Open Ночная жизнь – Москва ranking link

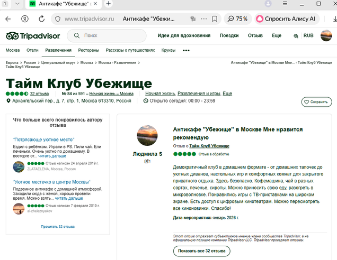111,94
